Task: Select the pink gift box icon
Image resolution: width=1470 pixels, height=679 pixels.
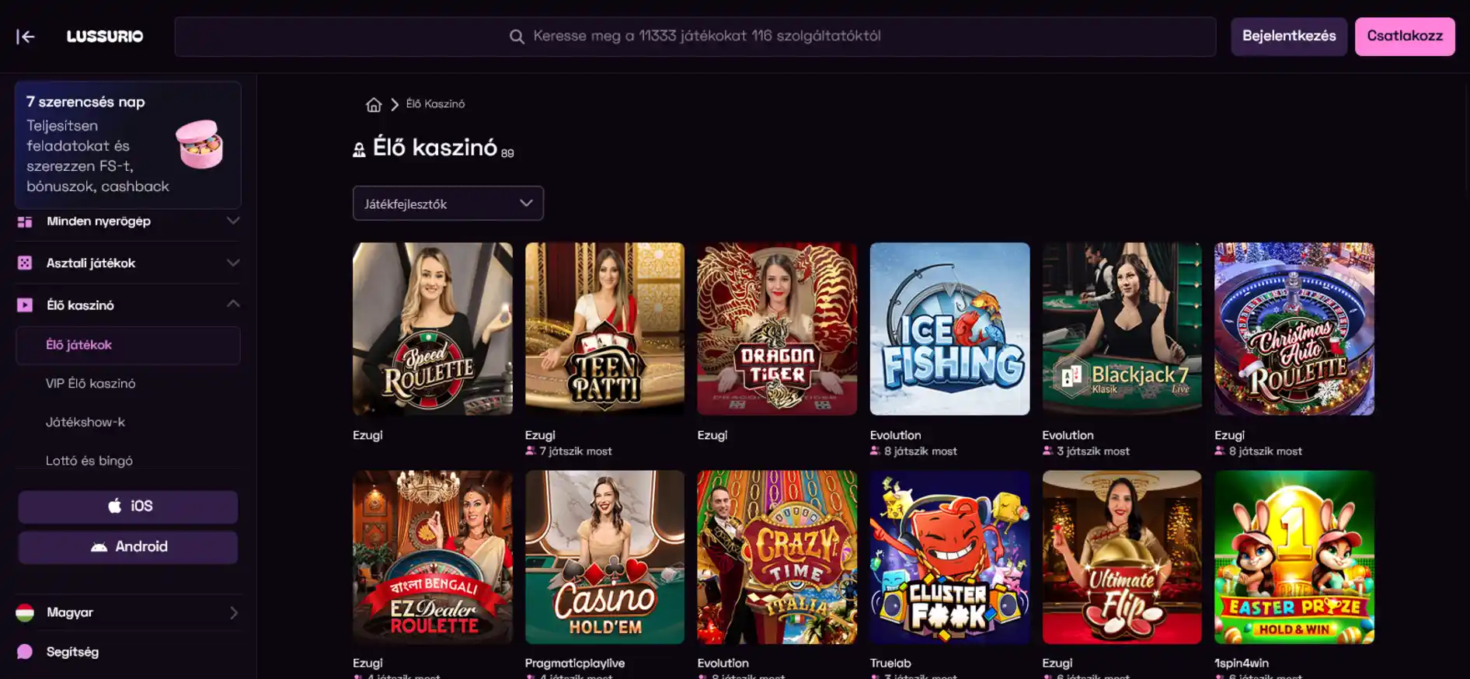Action: coord(200,145)
